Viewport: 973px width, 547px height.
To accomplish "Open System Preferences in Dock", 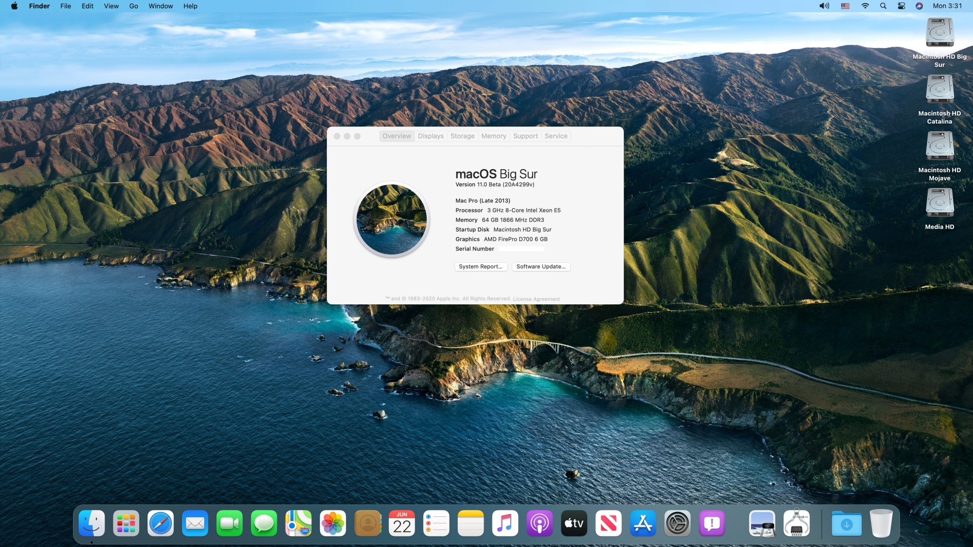I will click(677, 524).
